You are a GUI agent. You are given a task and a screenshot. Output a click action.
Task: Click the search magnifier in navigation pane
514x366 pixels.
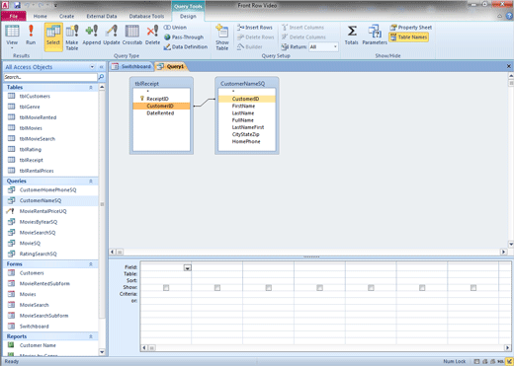click(x=101, y=77)
